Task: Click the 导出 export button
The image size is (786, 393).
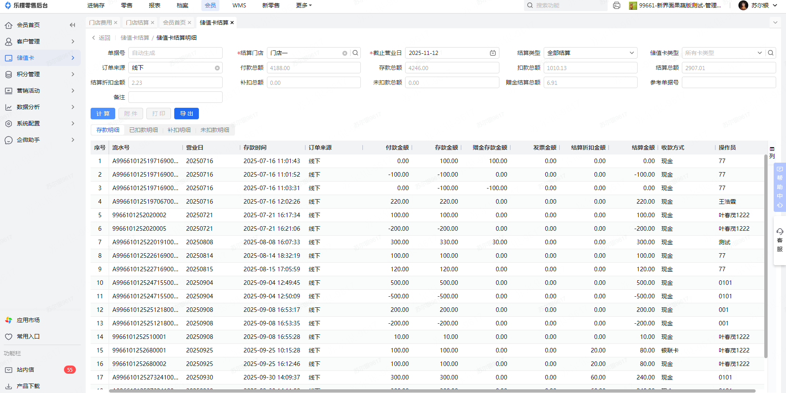Action: [x=187, y=114]
